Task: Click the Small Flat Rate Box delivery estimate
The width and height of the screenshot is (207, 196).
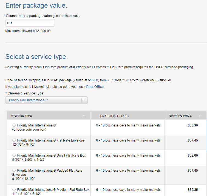Action: (x=128, y=155)
